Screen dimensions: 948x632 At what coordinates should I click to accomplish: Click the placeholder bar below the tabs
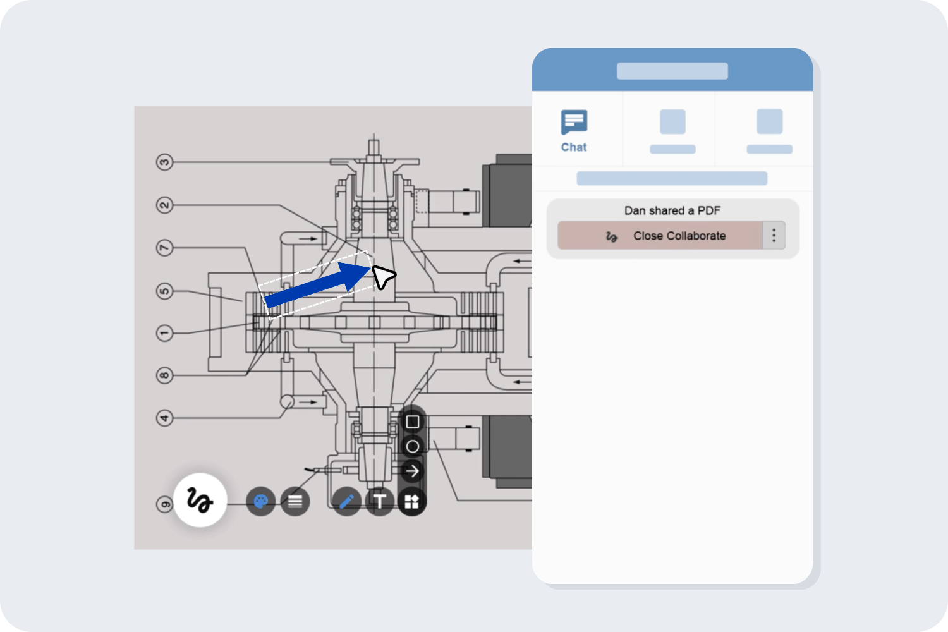(672, 178)
